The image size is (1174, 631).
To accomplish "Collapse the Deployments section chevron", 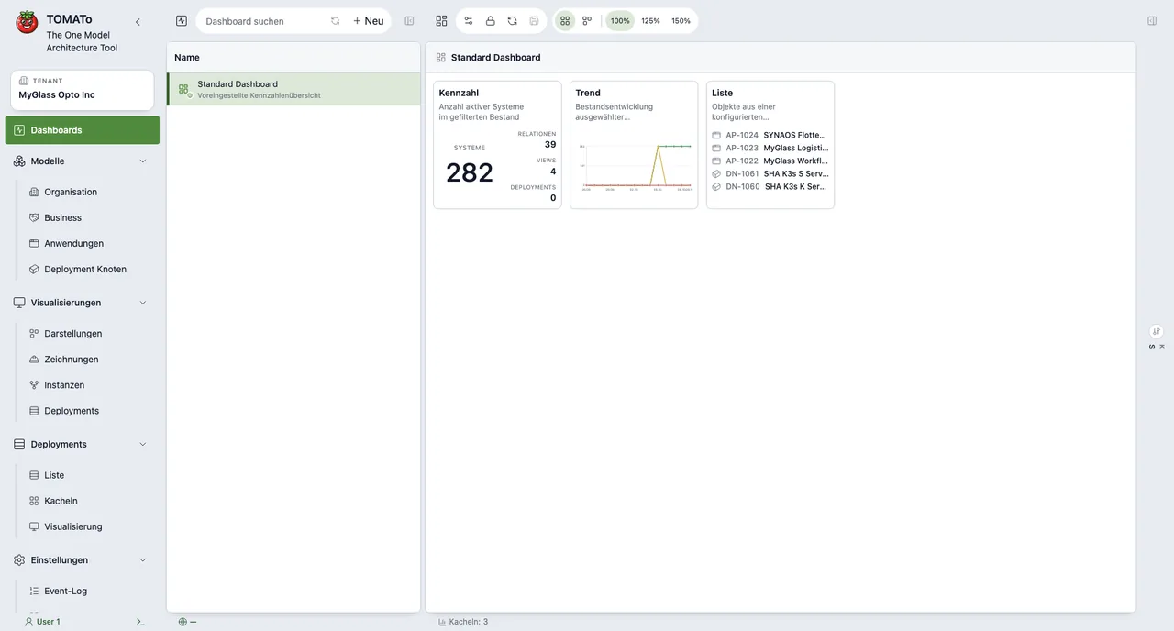I will point(142,444).
